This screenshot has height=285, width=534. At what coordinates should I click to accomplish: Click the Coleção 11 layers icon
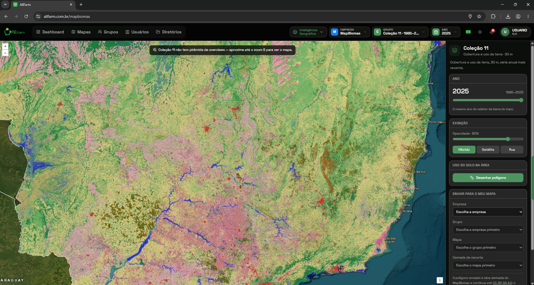(x=455, y=50)
